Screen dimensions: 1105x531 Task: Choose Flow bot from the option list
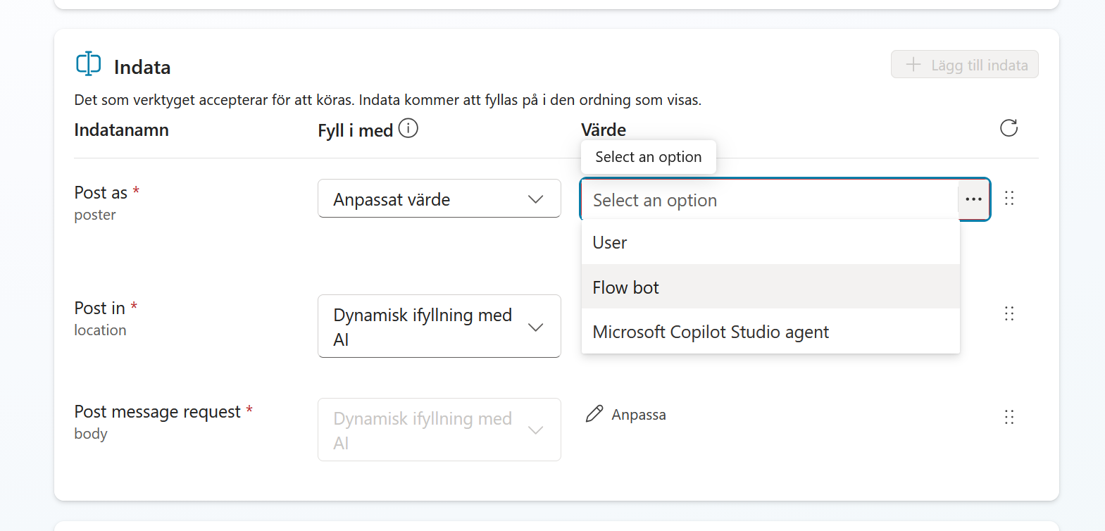(x=770, y=287)
